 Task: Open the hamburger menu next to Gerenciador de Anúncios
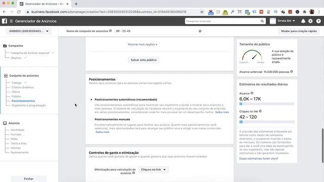[11, 21]
